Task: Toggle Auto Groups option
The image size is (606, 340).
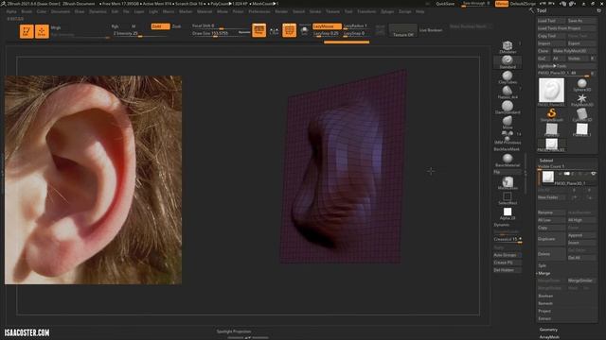Action: pyautogui.click(x=508, y=255)
